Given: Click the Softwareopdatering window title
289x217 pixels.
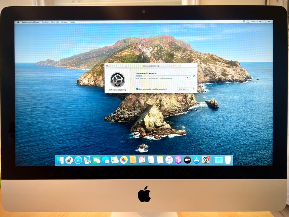Looking at the screenshot, I should (151, 66).
